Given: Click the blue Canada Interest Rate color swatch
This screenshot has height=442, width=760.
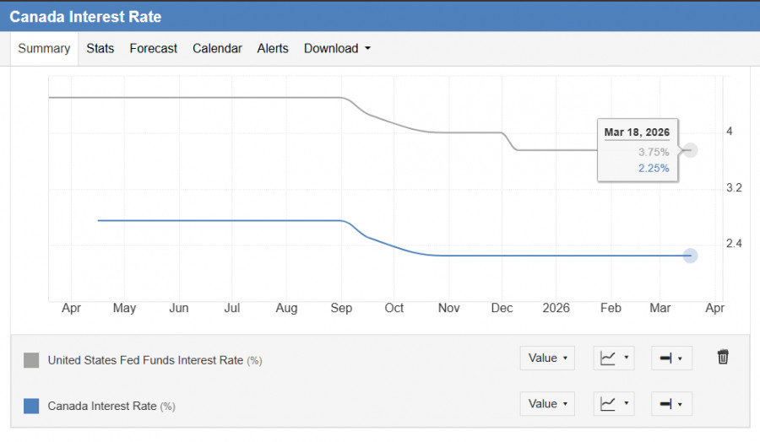Looking at the screenshot, I should [31, 406].
